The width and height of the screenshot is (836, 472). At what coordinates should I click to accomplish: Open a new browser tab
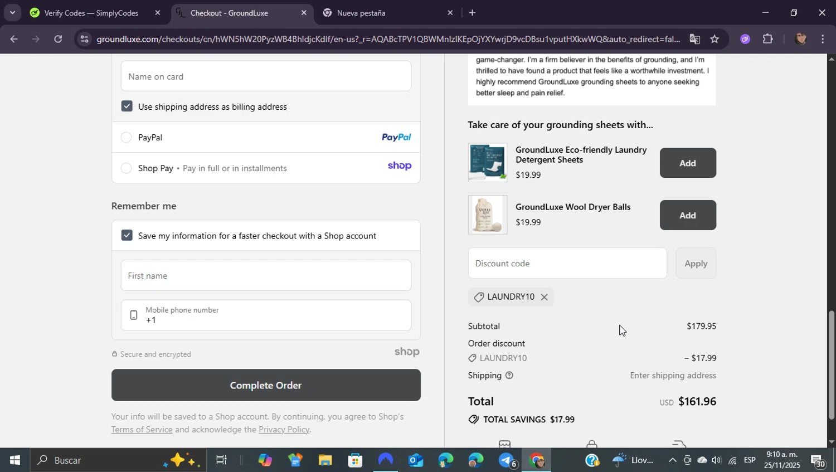(472, 13)
